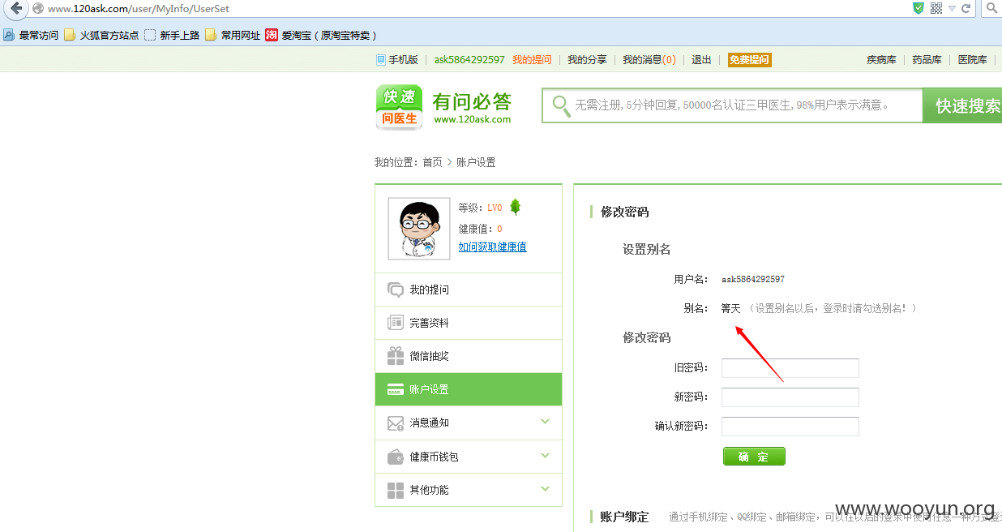Click the doctor cartoon avatar
Screen dimensions: 1002x532
tap(419, 229)
